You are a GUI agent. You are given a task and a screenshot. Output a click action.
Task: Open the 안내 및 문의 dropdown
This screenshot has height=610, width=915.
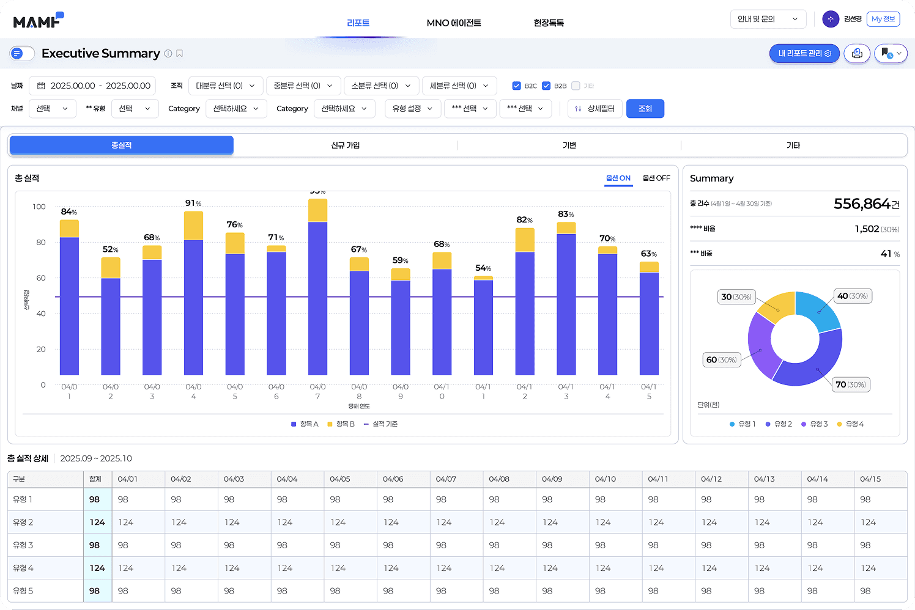[768, 19]
